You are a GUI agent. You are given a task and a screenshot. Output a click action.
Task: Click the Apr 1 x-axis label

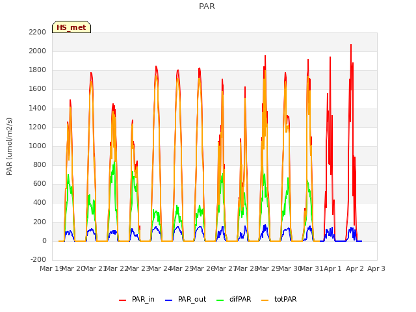coord(333,268)
